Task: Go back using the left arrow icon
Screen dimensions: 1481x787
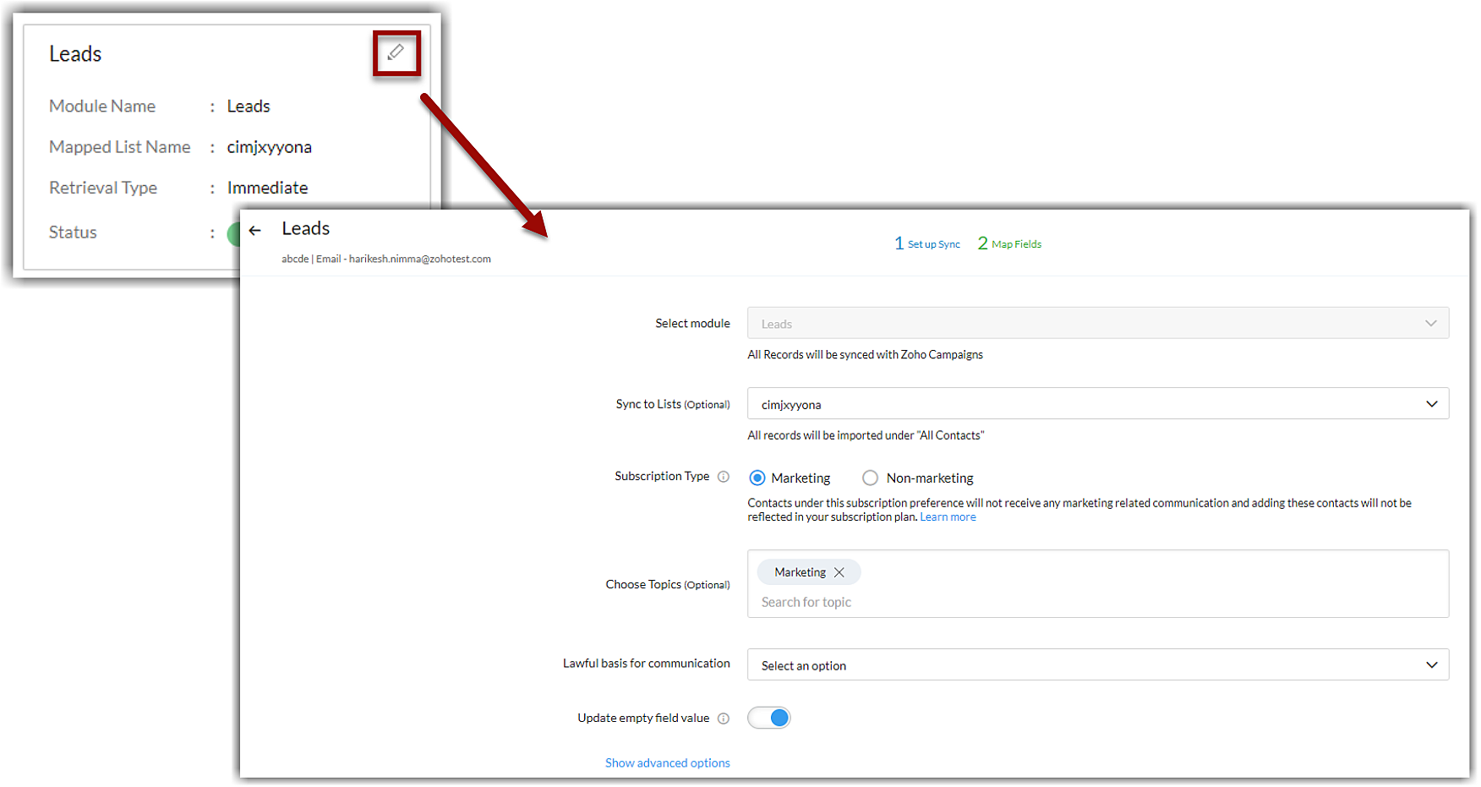Action: tap(255, 230)
